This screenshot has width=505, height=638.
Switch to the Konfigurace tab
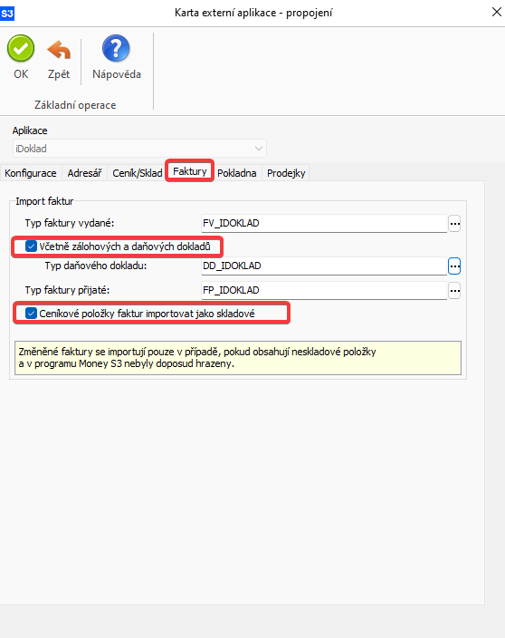31,173
